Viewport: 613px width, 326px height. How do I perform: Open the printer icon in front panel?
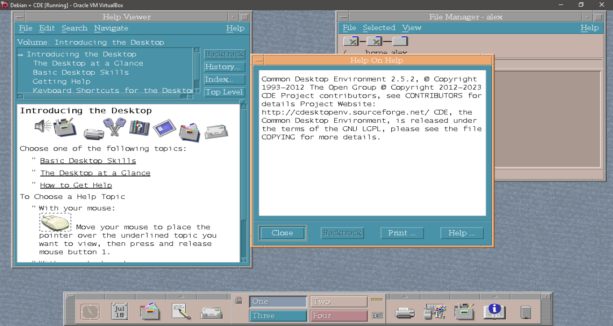(x=405, y=312)
